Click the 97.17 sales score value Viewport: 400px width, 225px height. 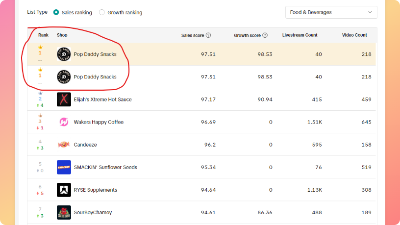coord(208,100)
